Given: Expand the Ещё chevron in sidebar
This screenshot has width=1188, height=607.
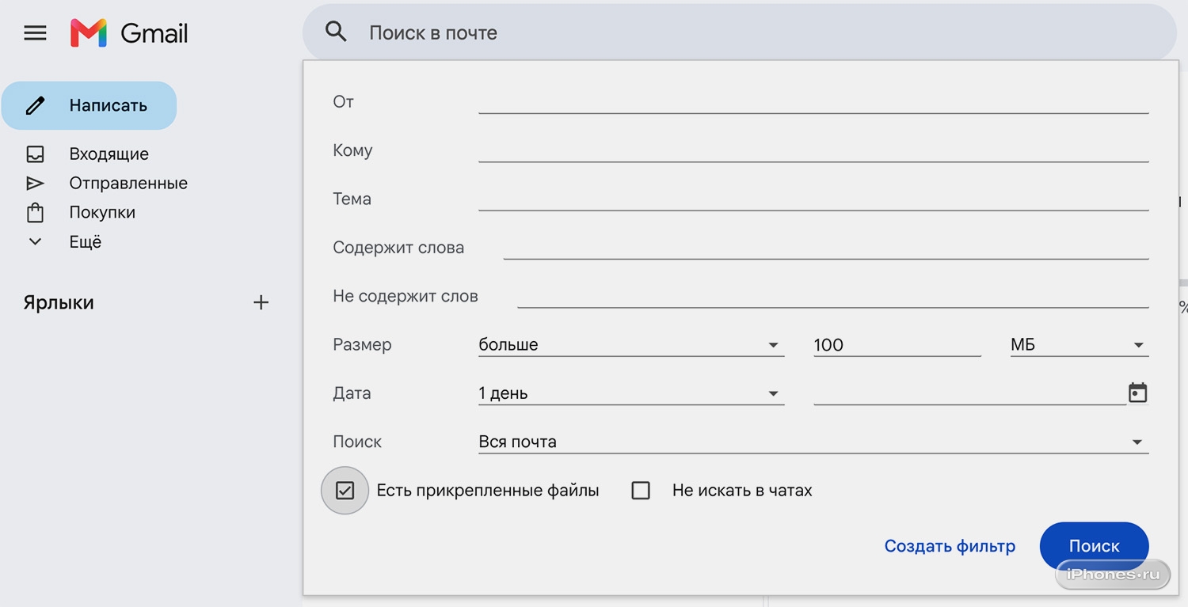Looking at the screenshot, I should coord(35,242).
